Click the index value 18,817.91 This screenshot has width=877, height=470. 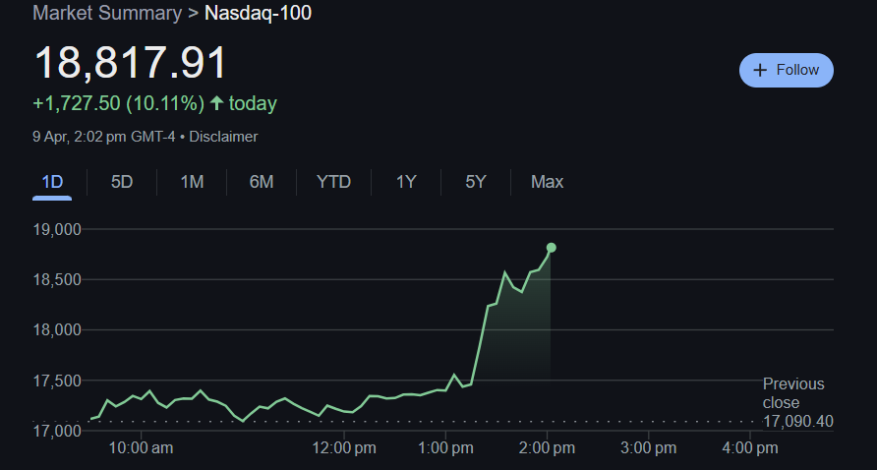131,63
